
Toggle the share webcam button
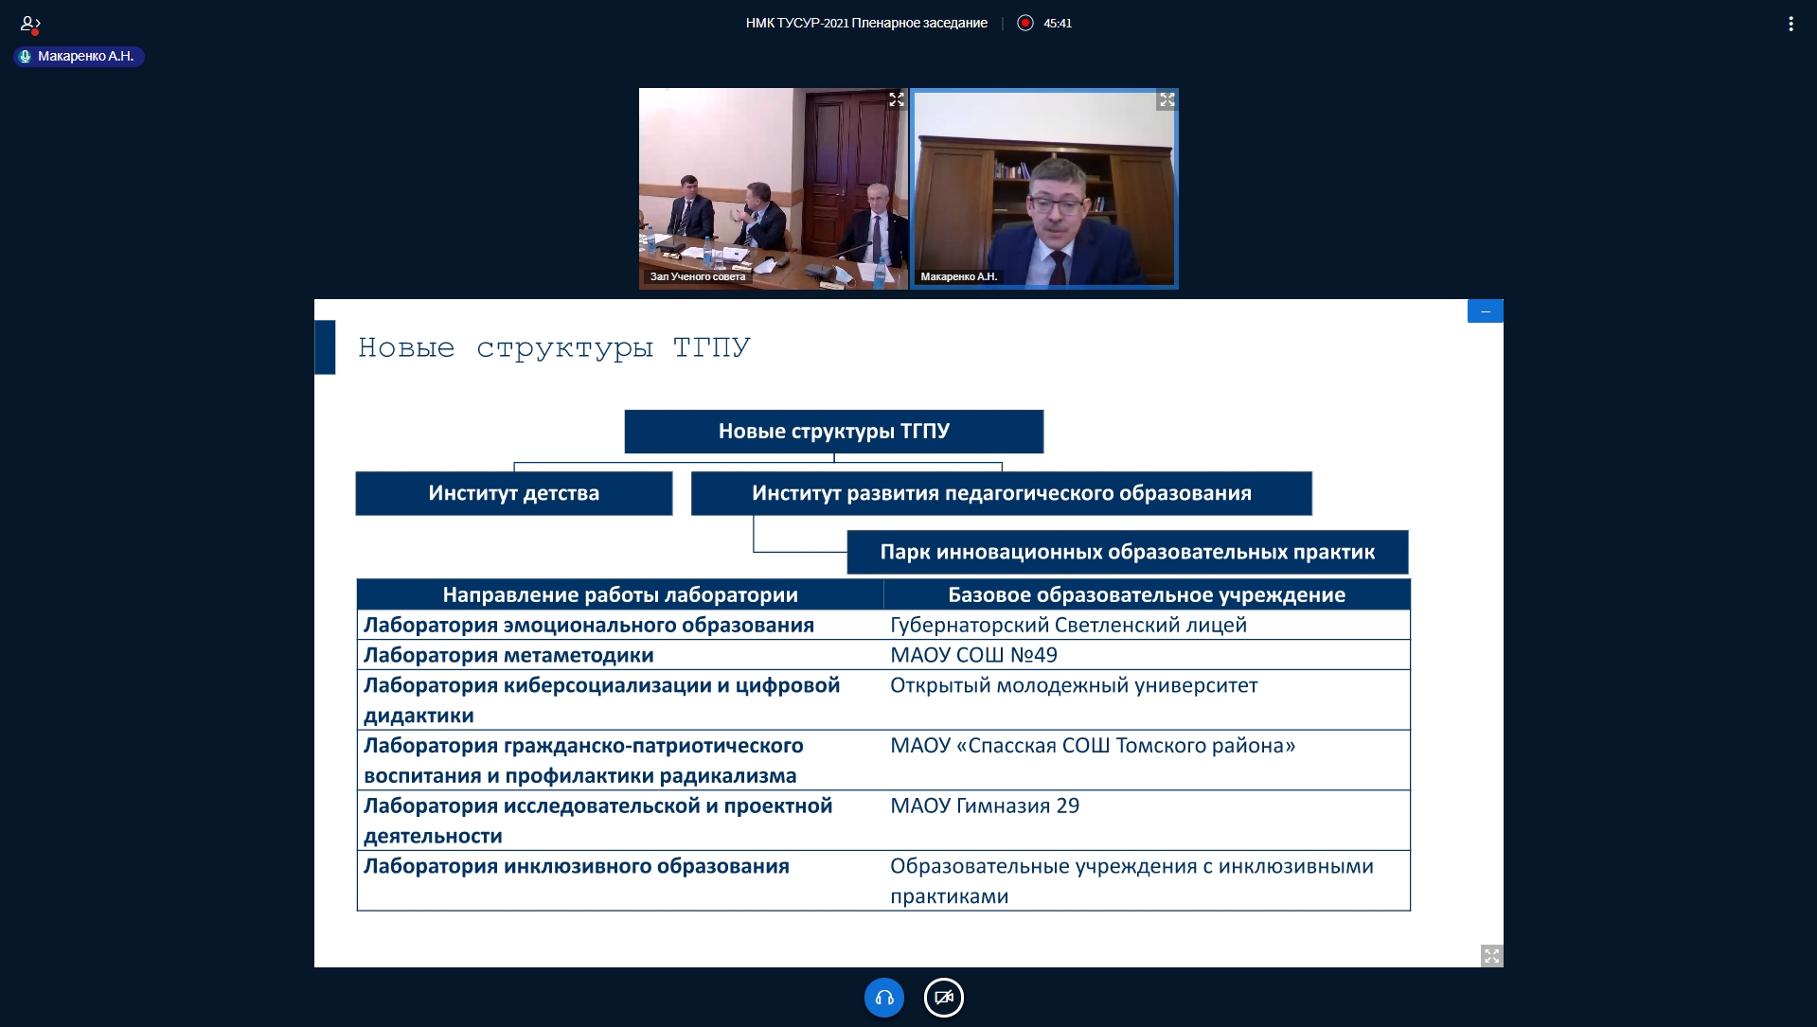pyautogui.click(x=943, y=998)
